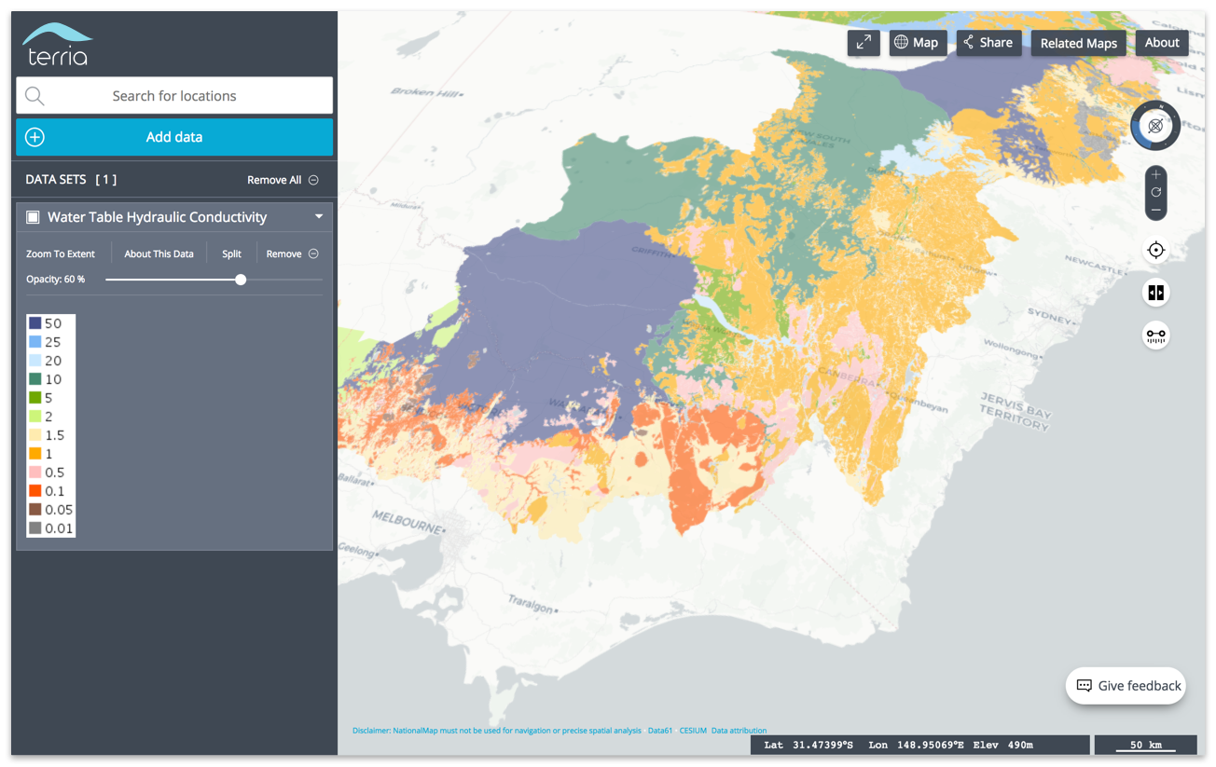Remove the Water Table dataset
Viewport: 1216px width, 767px height.
tap(292, 253)
